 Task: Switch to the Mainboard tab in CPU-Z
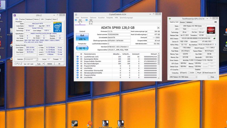[30, 19]
